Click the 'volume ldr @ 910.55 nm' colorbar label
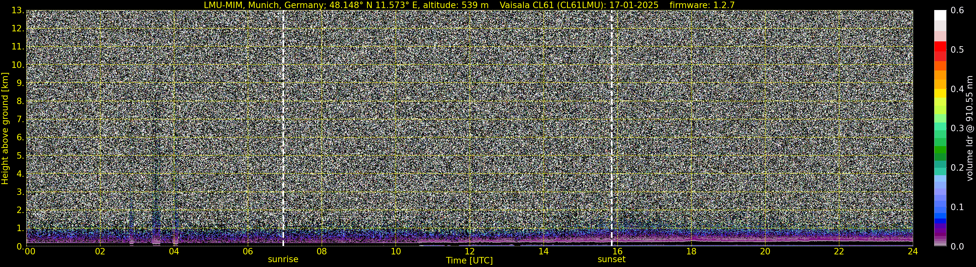The height and width of the screenshot is (267, 976). point(969,129)
